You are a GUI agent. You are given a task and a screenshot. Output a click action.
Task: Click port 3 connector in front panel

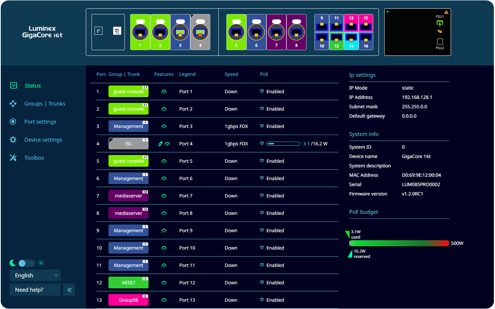pos(180,32)
